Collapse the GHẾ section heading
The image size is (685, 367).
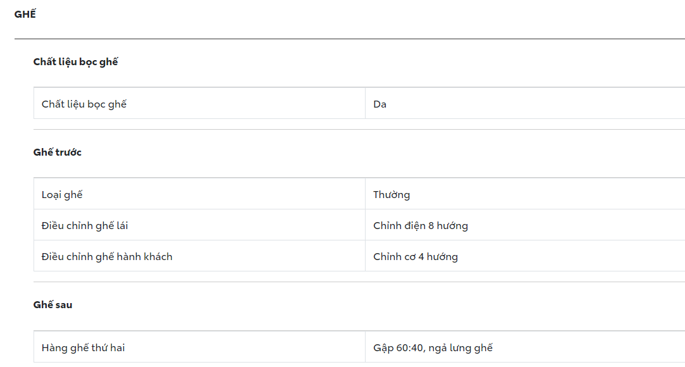25,15
